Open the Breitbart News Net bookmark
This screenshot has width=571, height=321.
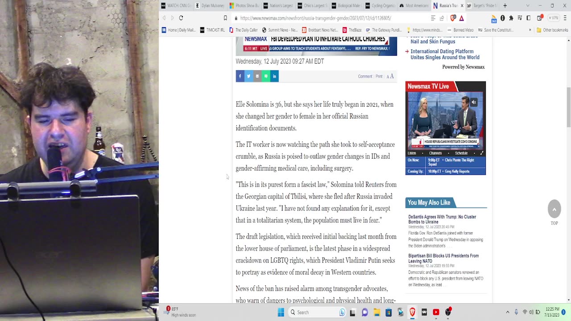320,30
